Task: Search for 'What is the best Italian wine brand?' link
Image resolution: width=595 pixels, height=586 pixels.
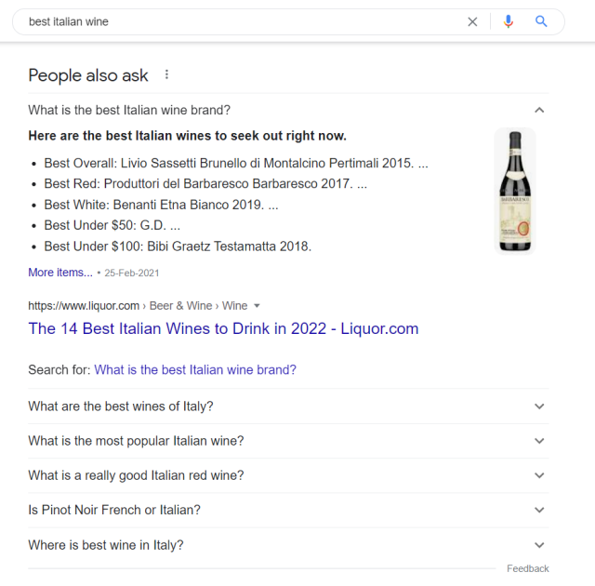Action: (195, 369)
